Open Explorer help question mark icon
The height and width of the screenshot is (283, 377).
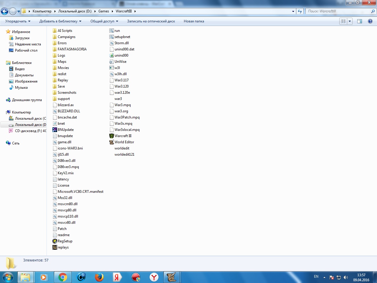pos(370,21)
